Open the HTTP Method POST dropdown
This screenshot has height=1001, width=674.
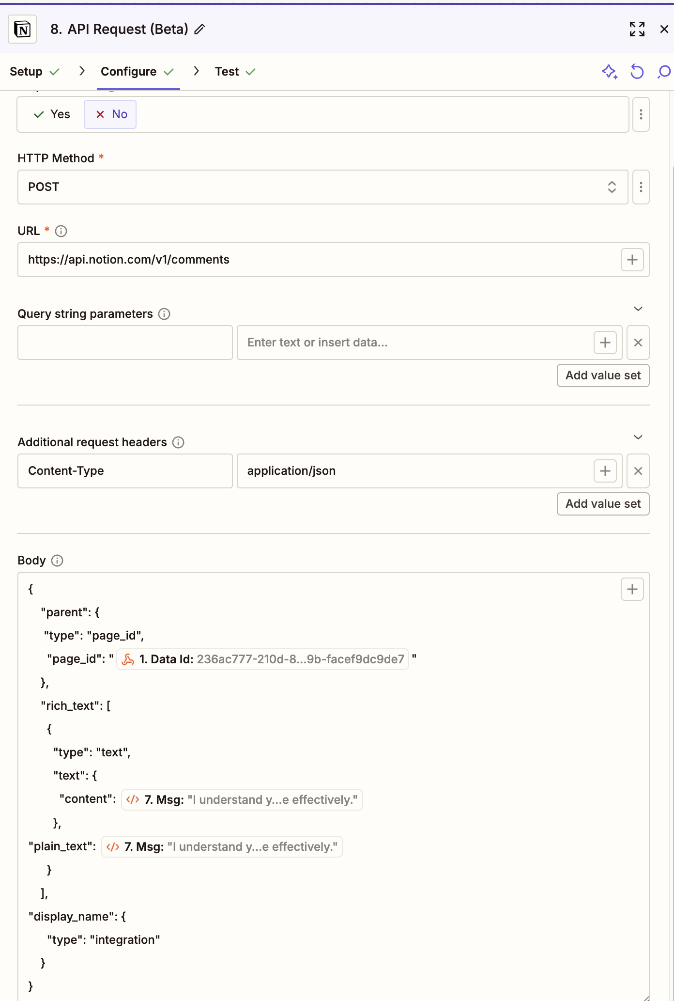[322, 187]
